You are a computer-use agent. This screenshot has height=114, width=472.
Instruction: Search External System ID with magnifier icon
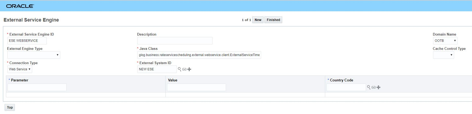pos(179,69)
